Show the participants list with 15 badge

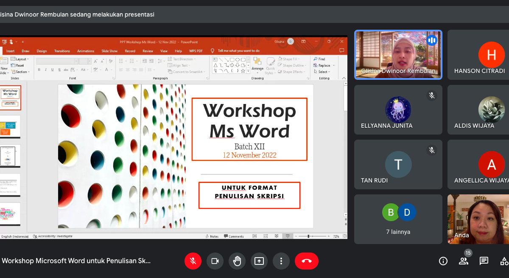(464, 261)
